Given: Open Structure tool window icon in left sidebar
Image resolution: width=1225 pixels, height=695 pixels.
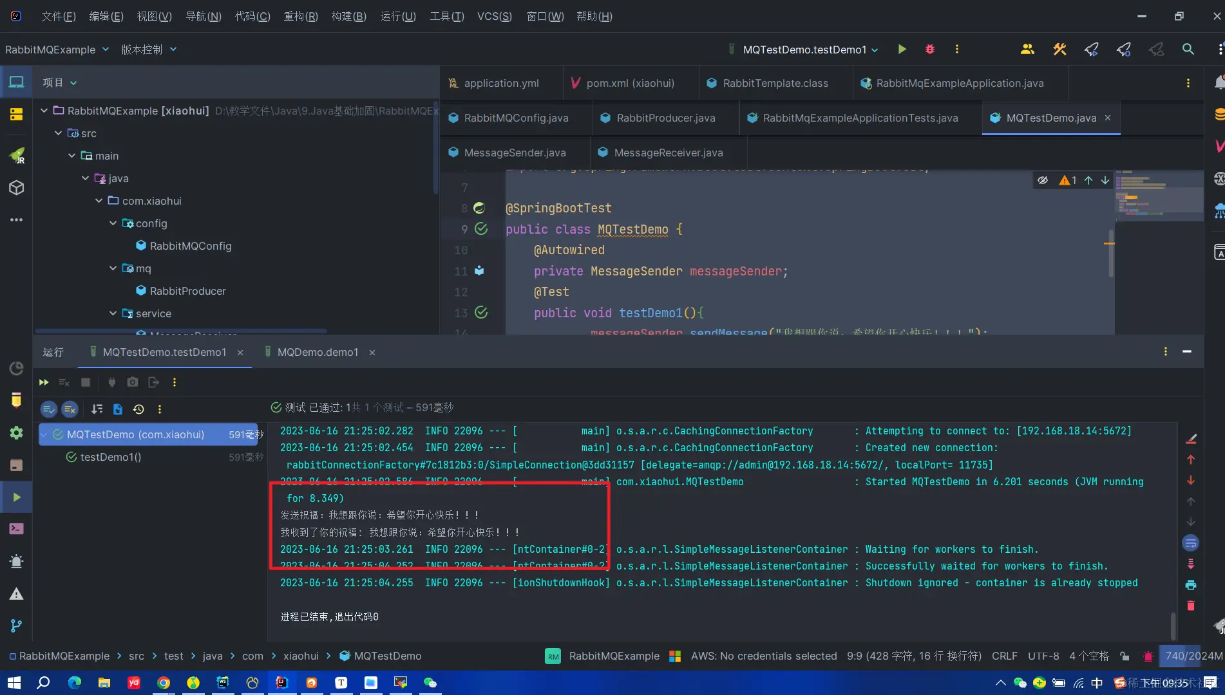Looking at the screenshot, I should (x=16, y=115).
